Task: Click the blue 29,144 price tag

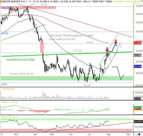Action: point(137,67)
